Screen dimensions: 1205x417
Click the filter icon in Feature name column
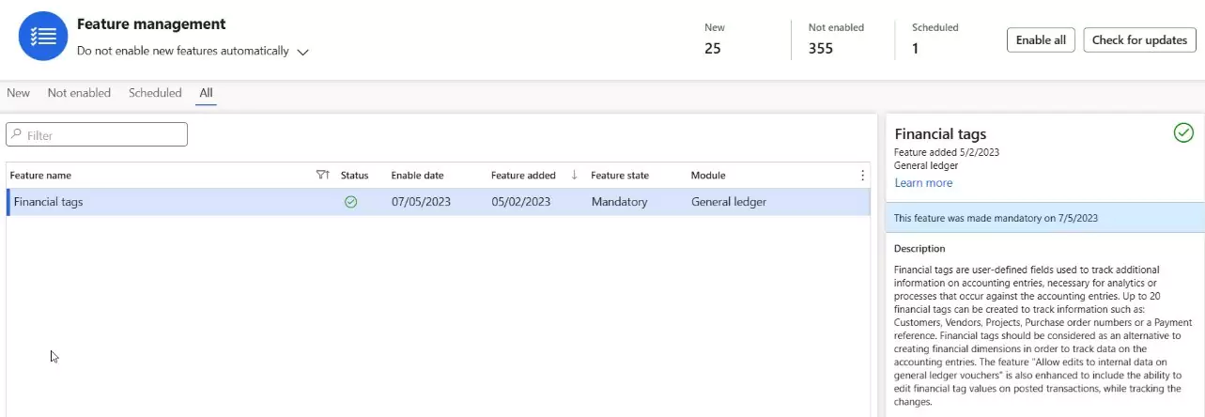tap(322, 176)
